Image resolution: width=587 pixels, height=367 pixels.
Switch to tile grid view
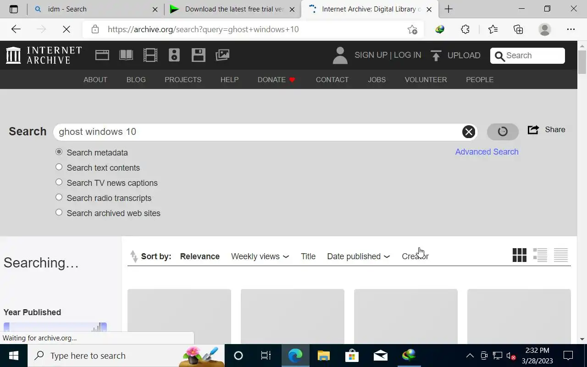point(520,255)
